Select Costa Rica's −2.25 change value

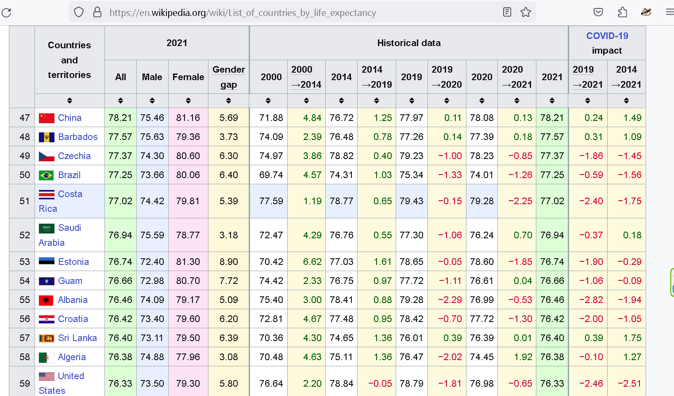click(520, 201)
